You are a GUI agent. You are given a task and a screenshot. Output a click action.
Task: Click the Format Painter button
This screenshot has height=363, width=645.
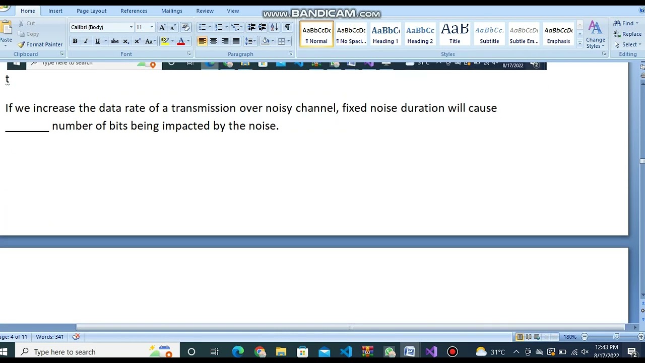click(x=40, y=44)
